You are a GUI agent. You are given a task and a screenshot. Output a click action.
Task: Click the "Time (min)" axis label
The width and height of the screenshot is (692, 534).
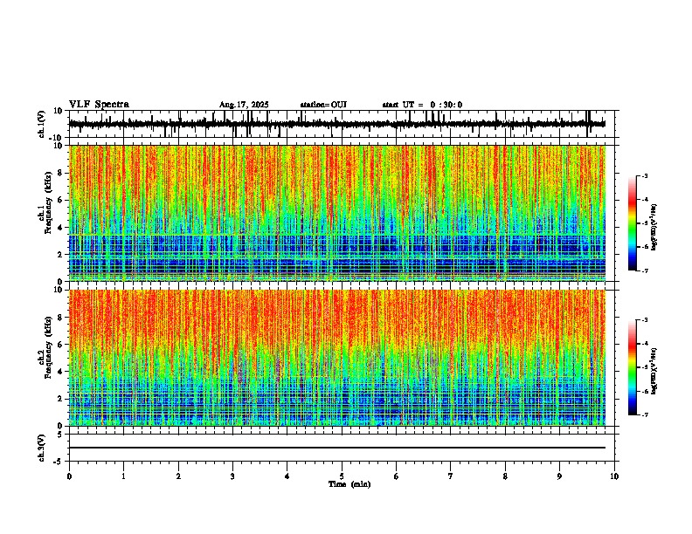349,484
